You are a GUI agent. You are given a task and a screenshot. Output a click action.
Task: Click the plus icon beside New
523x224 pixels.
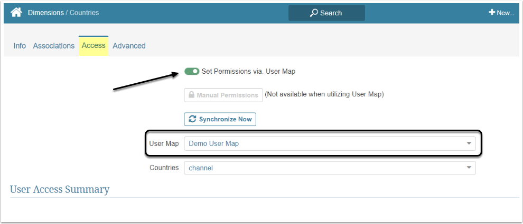492,12
